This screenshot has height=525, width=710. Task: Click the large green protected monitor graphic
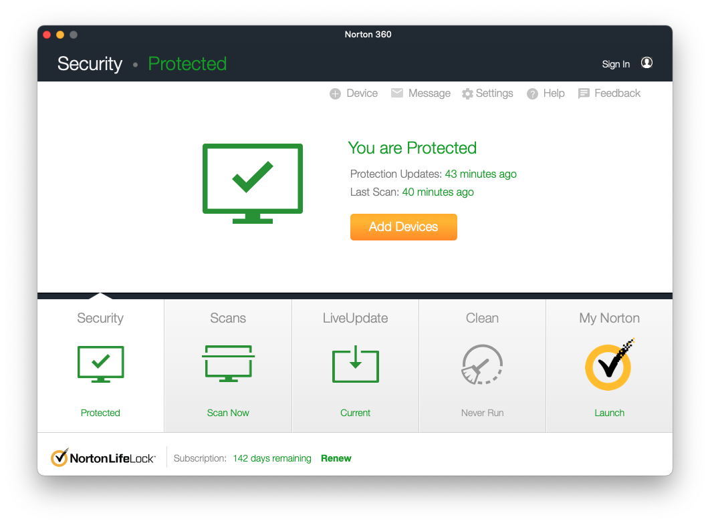click(x=253, y=183)
